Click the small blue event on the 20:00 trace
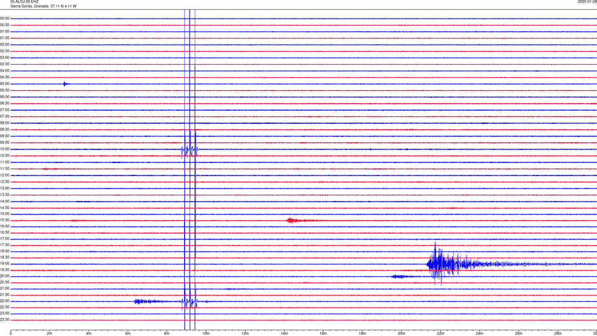 click(x=400, y=276)
